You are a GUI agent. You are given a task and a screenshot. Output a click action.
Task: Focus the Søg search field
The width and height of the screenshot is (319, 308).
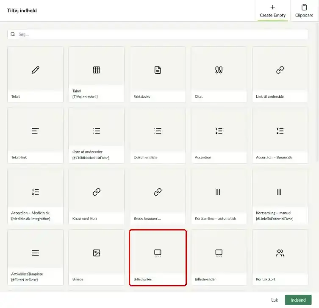click(x=158, y=34)
